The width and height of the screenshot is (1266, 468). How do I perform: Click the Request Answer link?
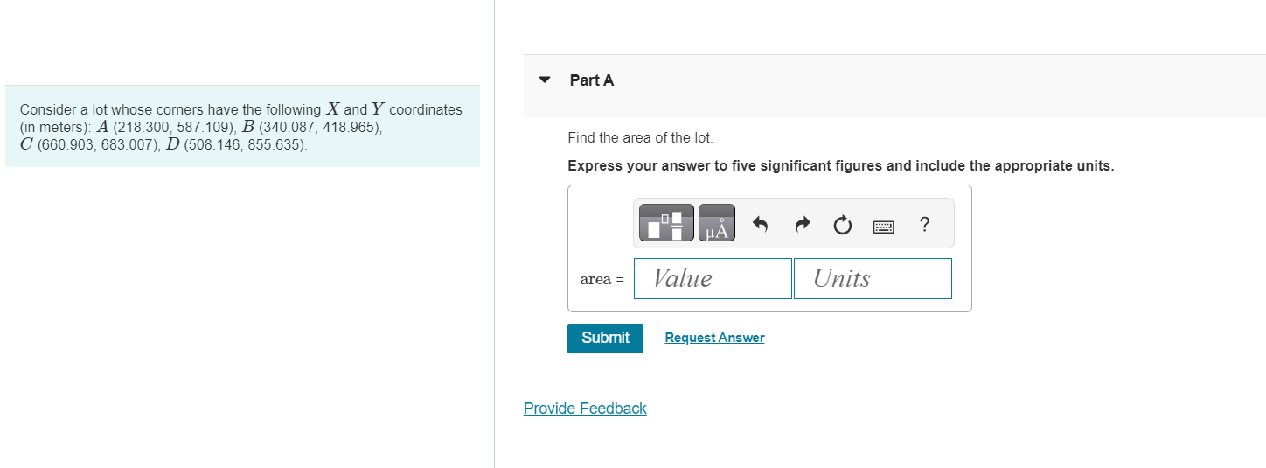[714, 338]
